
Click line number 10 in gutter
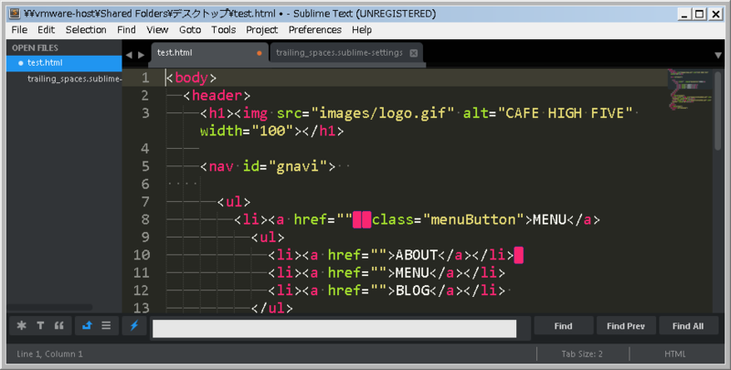click(x=142, y=255)
